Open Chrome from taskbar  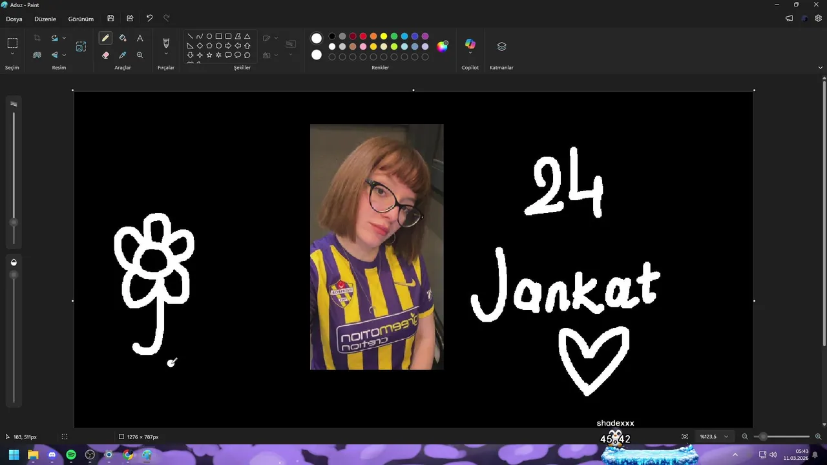pyautogui.click(x=128, y=455)
